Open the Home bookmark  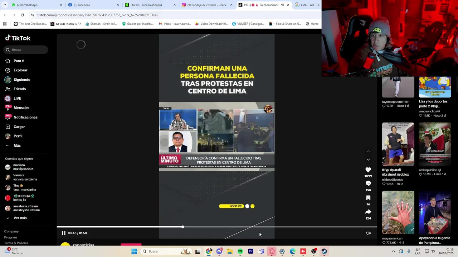pos(312,24)
